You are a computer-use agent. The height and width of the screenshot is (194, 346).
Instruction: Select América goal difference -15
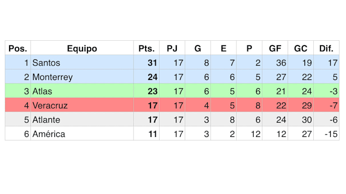click(331, 134)
